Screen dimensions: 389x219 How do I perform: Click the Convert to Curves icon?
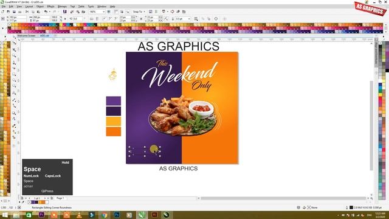click(x=216, y=19)
